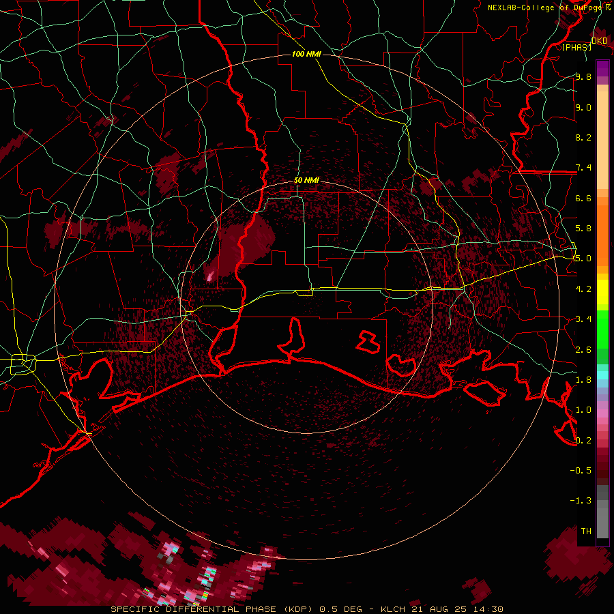Click the 1.0 value on the color scale

coord(583,410)
